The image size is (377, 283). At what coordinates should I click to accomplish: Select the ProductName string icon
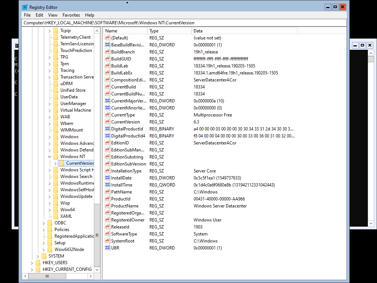(x=108, y=206)
